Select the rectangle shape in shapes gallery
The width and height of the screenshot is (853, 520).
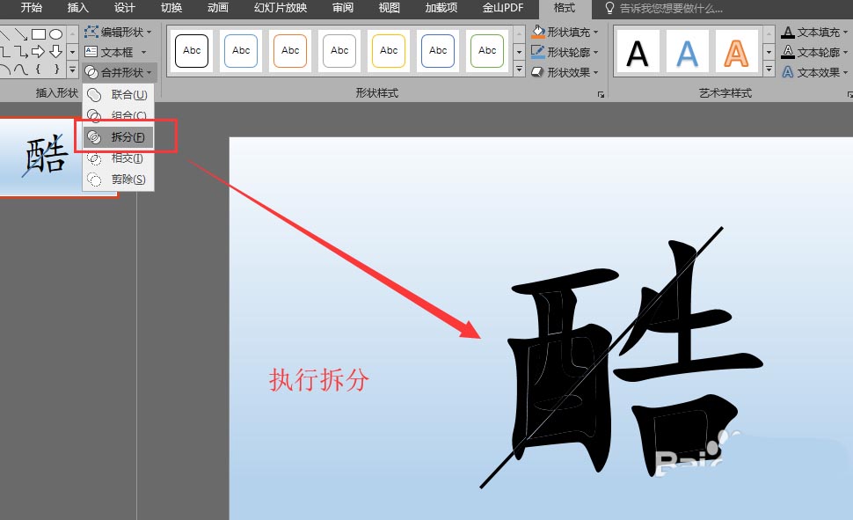39,34
